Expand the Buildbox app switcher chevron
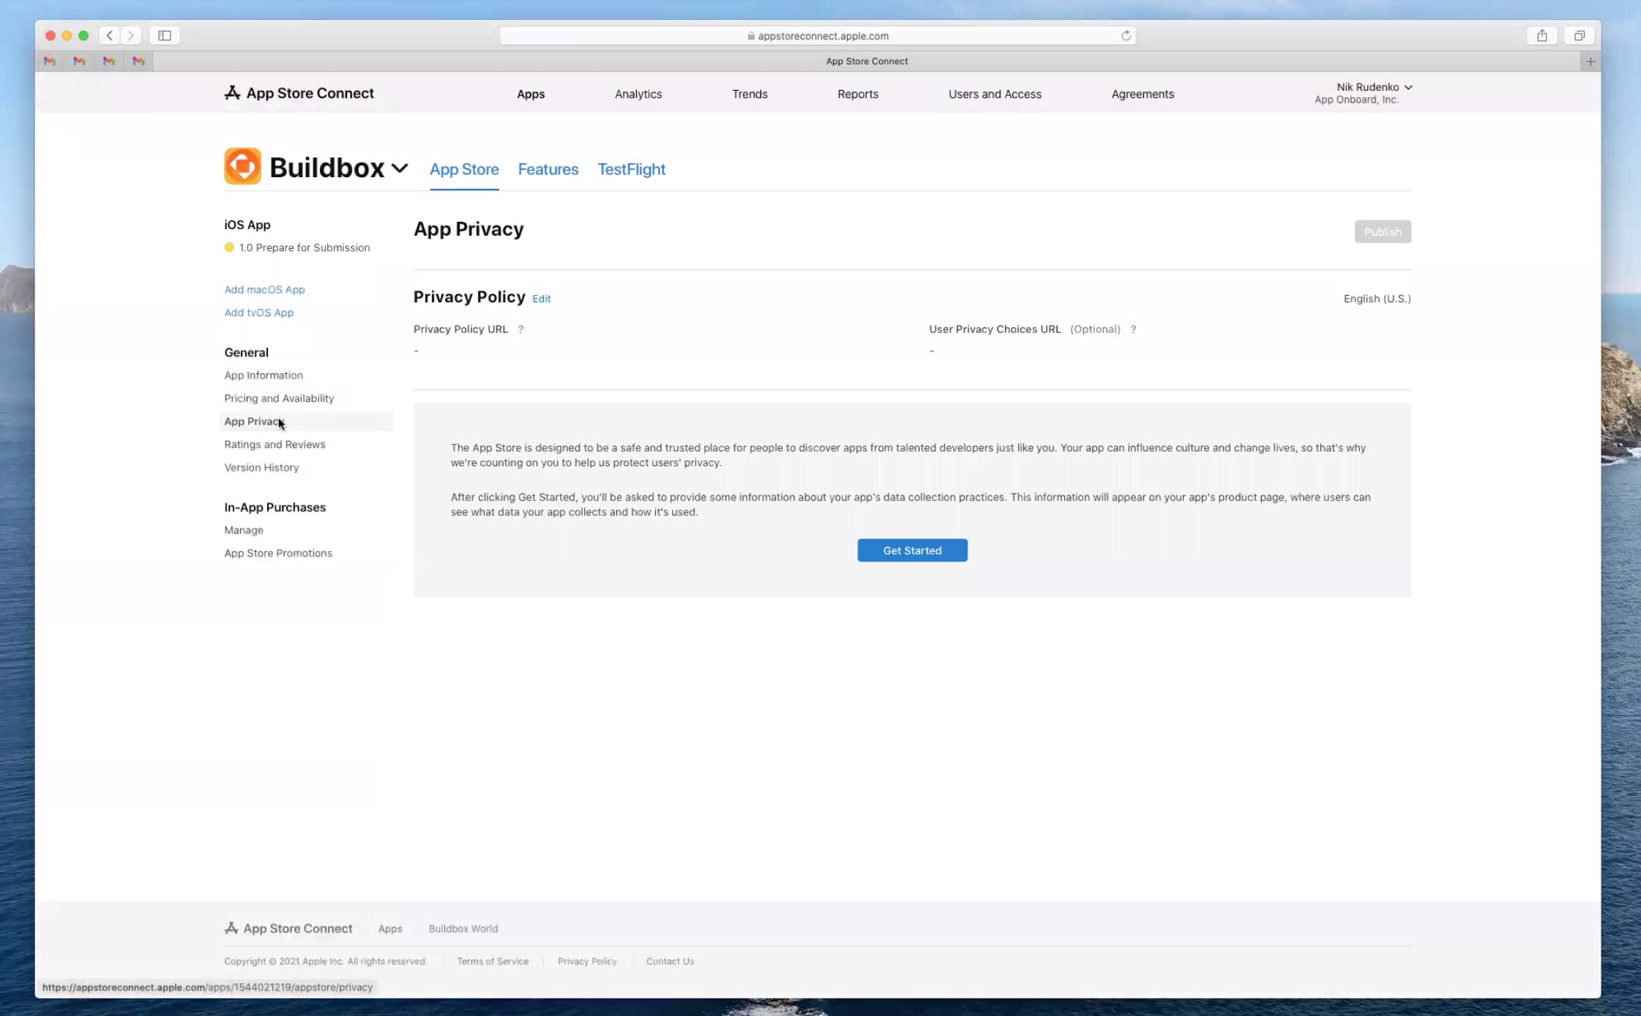Screen dimensions: 1641x1016 click(400, 168)
